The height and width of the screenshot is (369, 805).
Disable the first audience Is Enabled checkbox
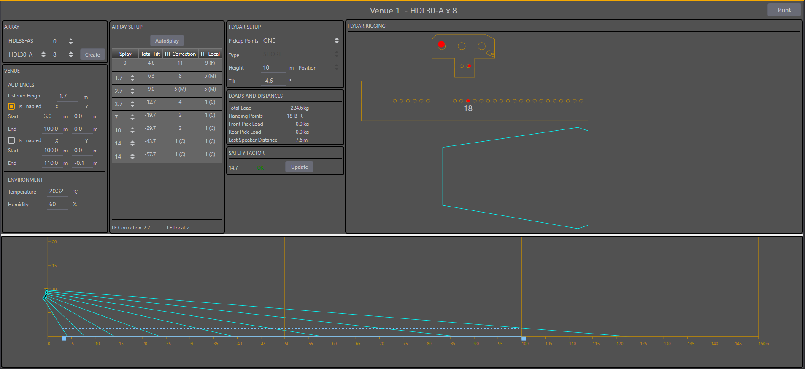[x=12, y=106]
